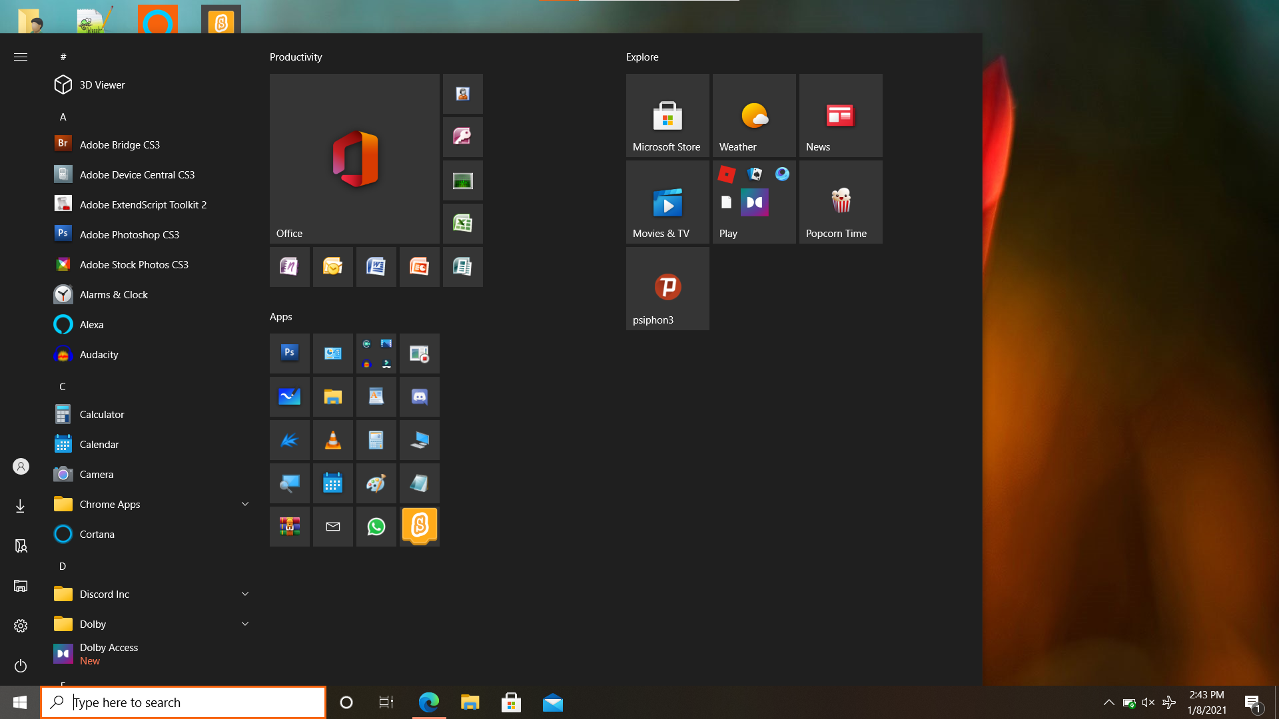Image resolution: width=1279 pixels, height=719 pixels.
Task: Open the Microsoft Whiteboard tile
Action: pyautogui.click(x=290, y=397)
